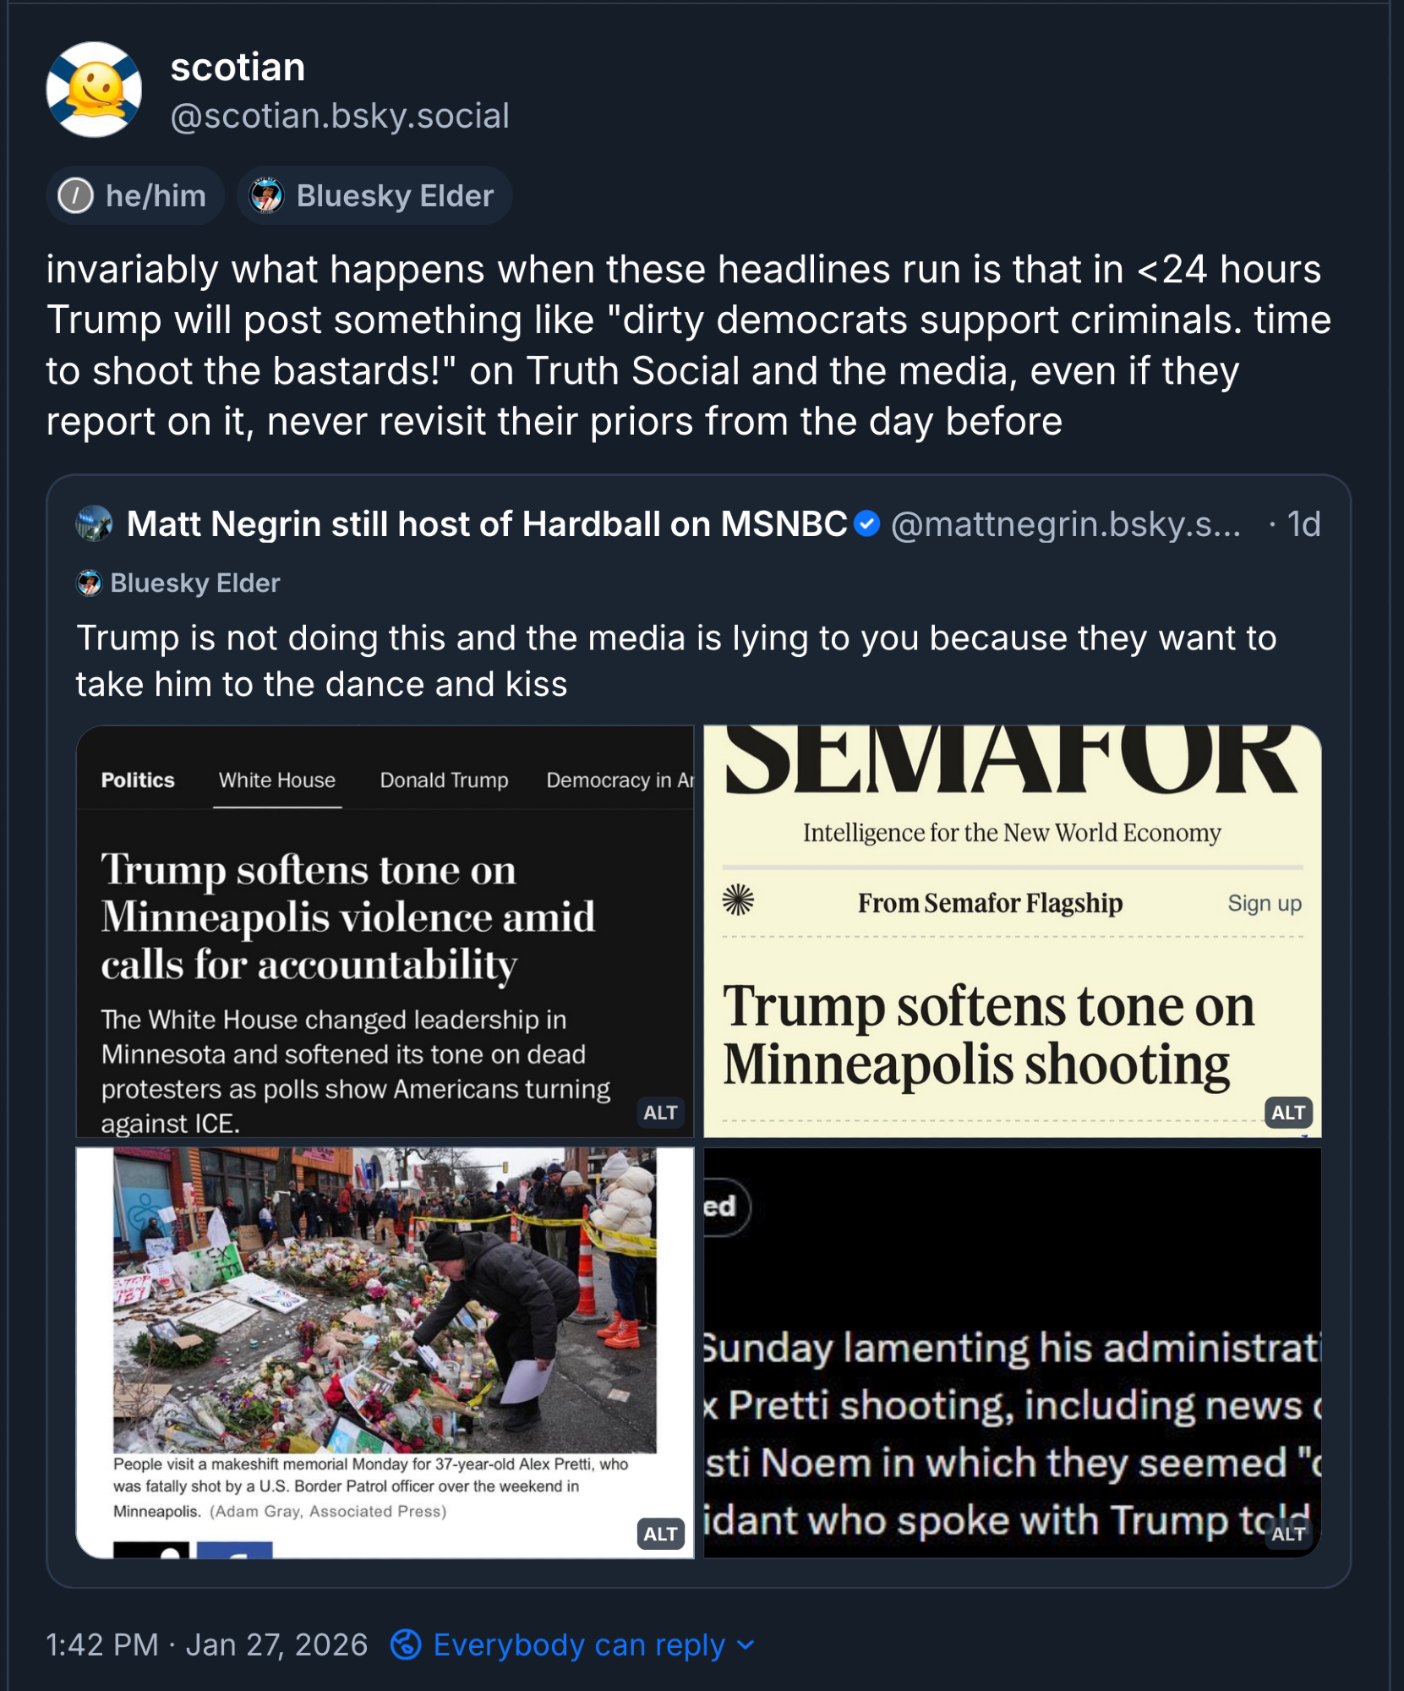Show ALT text on memorial photo
Screen dimensions: 1404x1691
click(660, 1534)
